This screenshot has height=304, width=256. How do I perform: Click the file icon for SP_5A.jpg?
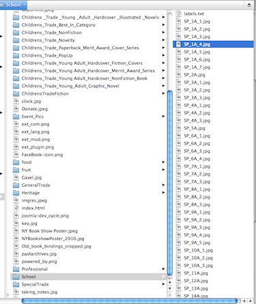(x=179, y=128)
